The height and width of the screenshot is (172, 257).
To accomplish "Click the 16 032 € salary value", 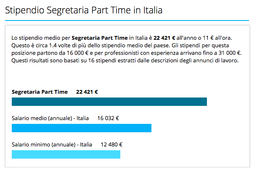I will 108,118.
